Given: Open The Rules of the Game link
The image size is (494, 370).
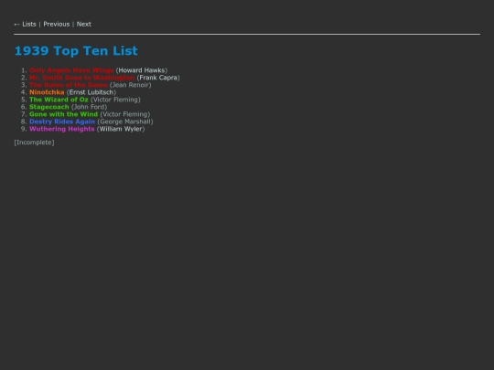Looking at the screenshot, I should pos(69,85).
